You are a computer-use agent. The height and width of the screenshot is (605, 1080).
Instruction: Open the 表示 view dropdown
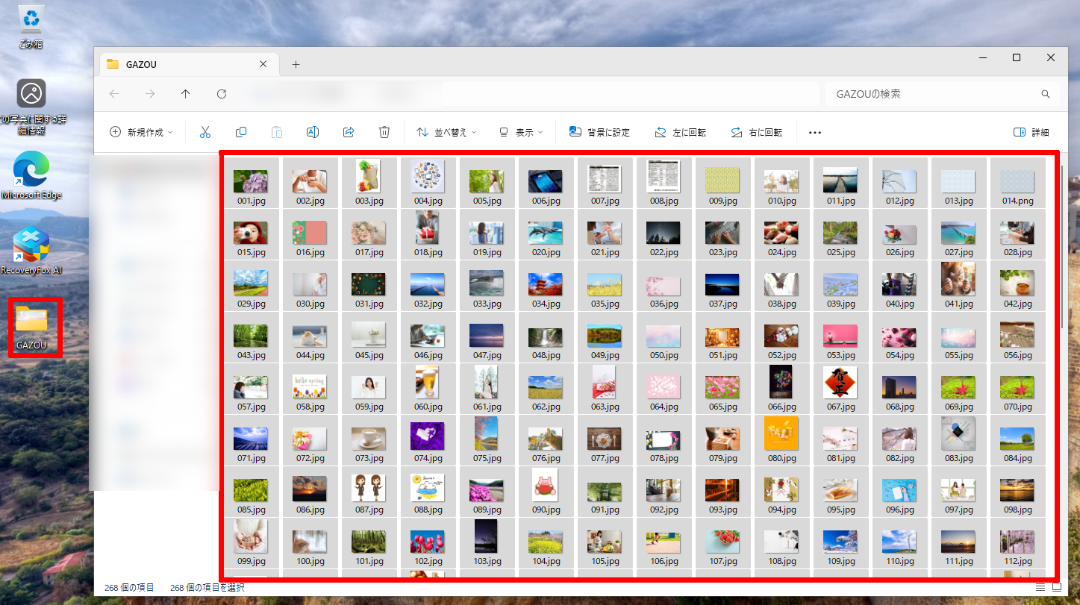click(x=521, y=132)
